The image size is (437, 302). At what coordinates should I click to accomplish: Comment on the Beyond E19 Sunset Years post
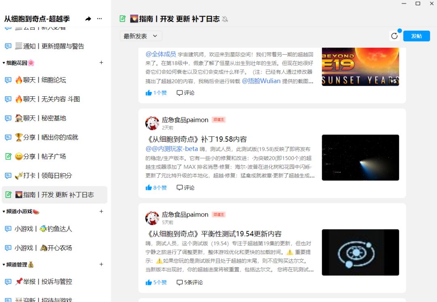pyautogui.click(x=186, y=93)
